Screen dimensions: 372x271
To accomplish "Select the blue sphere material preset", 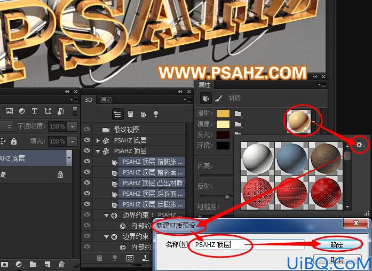I will 291,158.
